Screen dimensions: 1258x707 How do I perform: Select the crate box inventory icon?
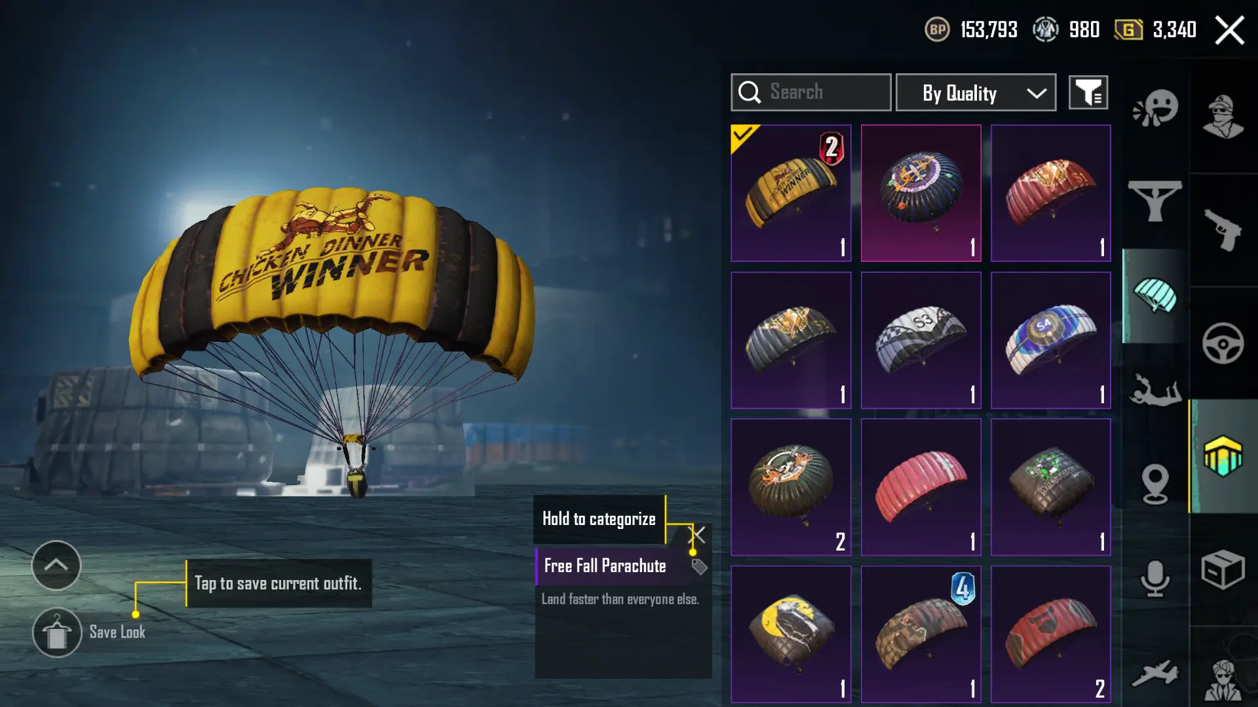(1223, 570)
